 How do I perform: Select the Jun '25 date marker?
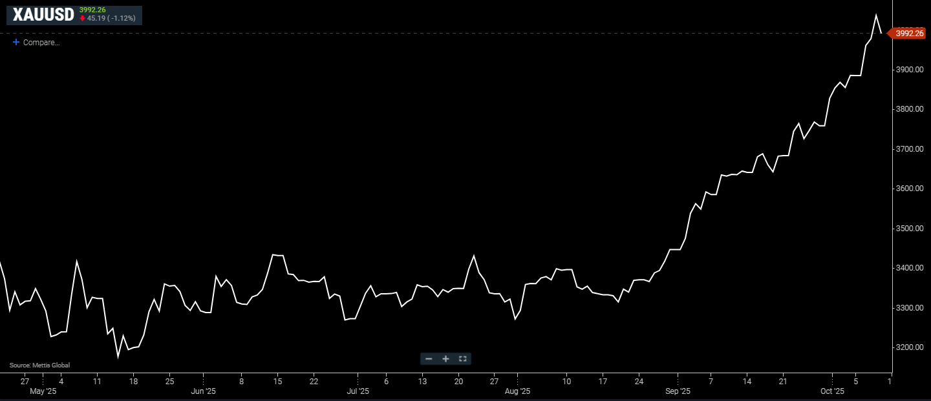[x=203, y=391]
